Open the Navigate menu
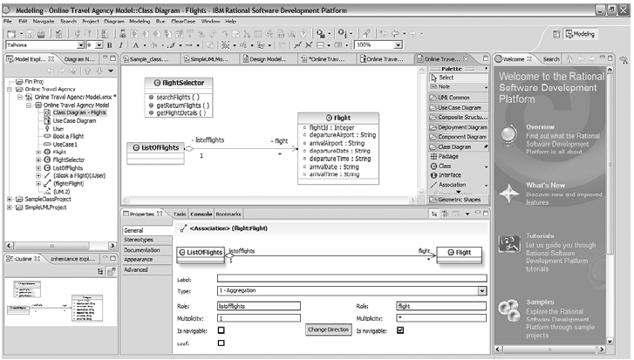The image size is (634, 360). 44,22
